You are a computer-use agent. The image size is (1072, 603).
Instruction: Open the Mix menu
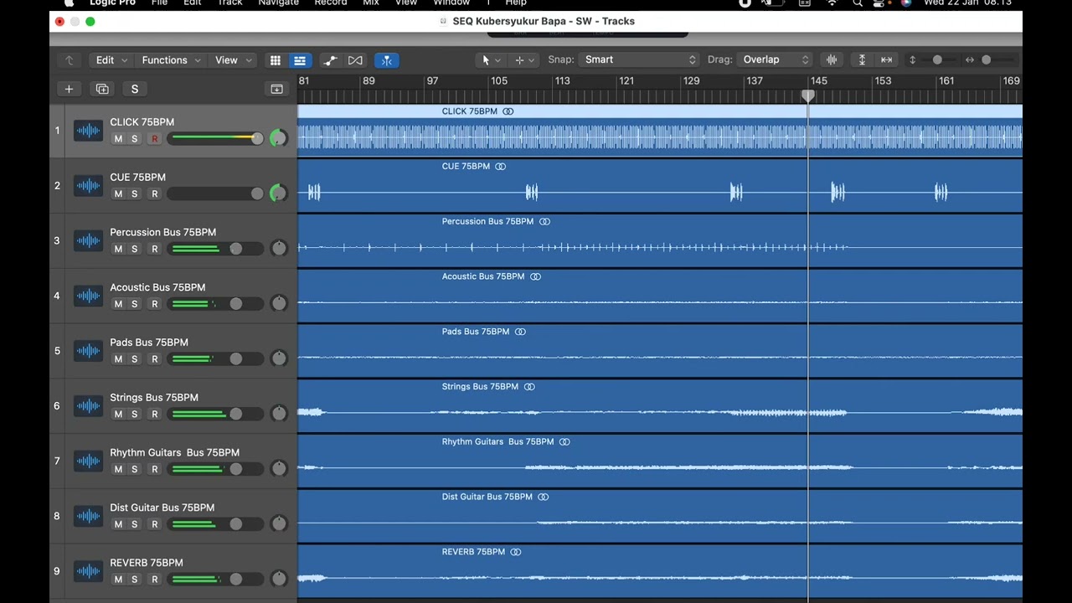pyautogui.click(x=371, y=3)
